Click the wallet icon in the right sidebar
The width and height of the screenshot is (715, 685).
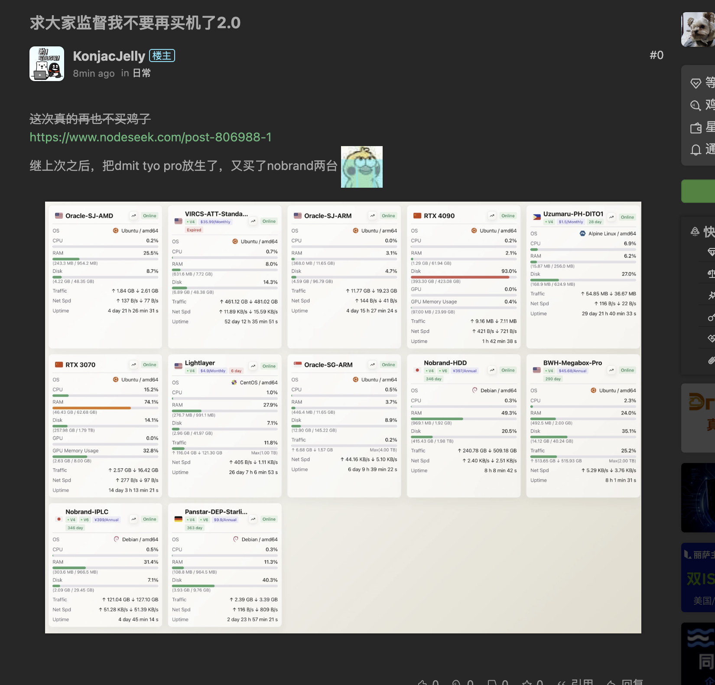[x=695, y=128]
